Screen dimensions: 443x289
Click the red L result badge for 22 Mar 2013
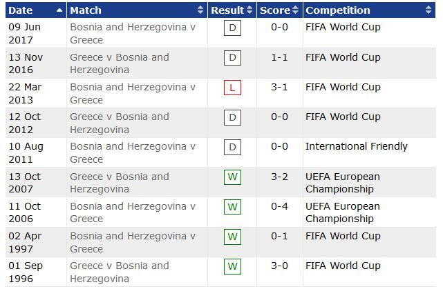[x=232, y=88]
